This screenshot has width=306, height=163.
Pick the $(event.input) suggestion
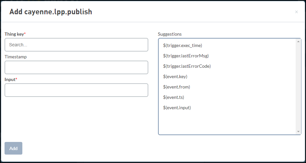177,108
